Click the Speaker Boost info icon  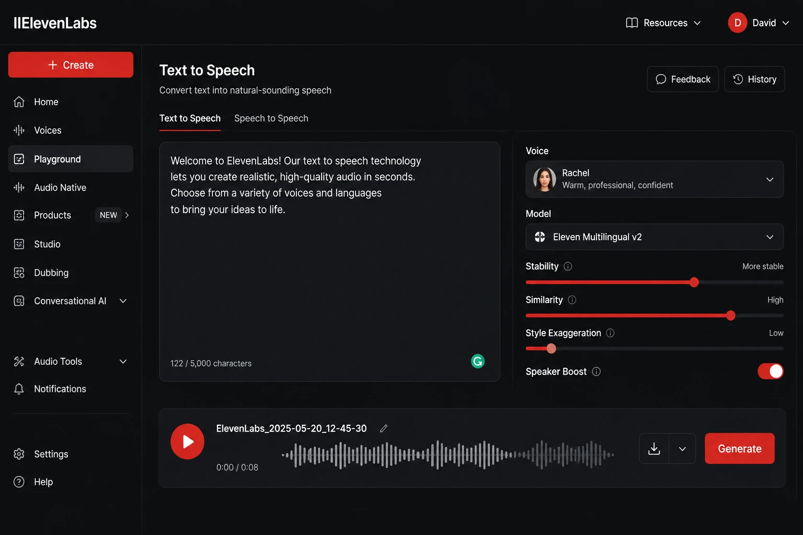pyautogui.click(x=596, y=371)
